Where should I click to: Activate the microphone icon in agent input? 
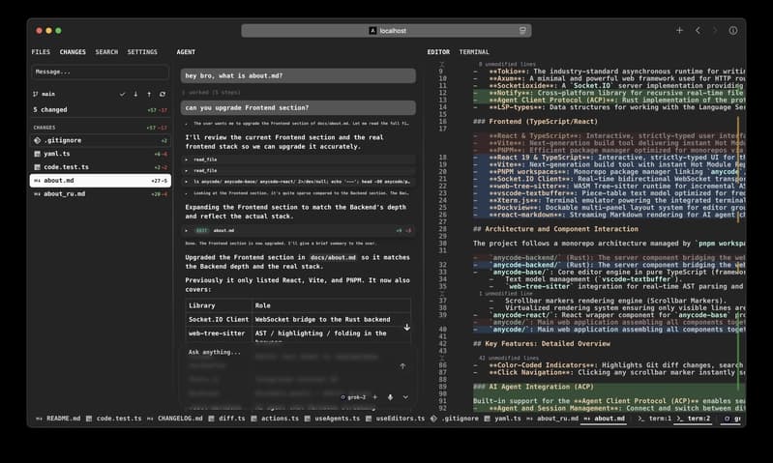(x=390, y=397)
